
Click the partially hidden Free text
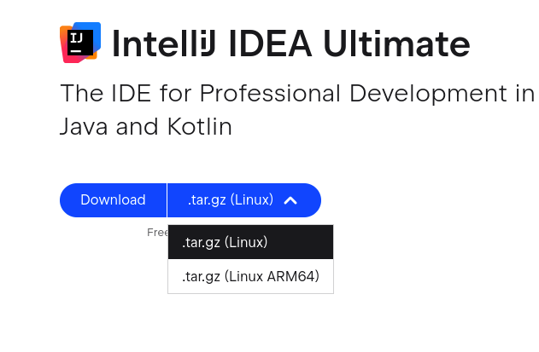click(157, 233)
